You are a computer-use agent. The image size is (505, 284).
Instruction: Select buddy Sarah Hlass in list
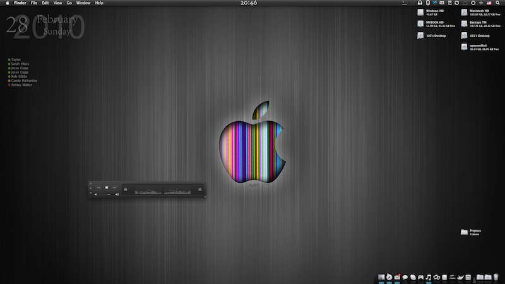[x=19, y=64]
